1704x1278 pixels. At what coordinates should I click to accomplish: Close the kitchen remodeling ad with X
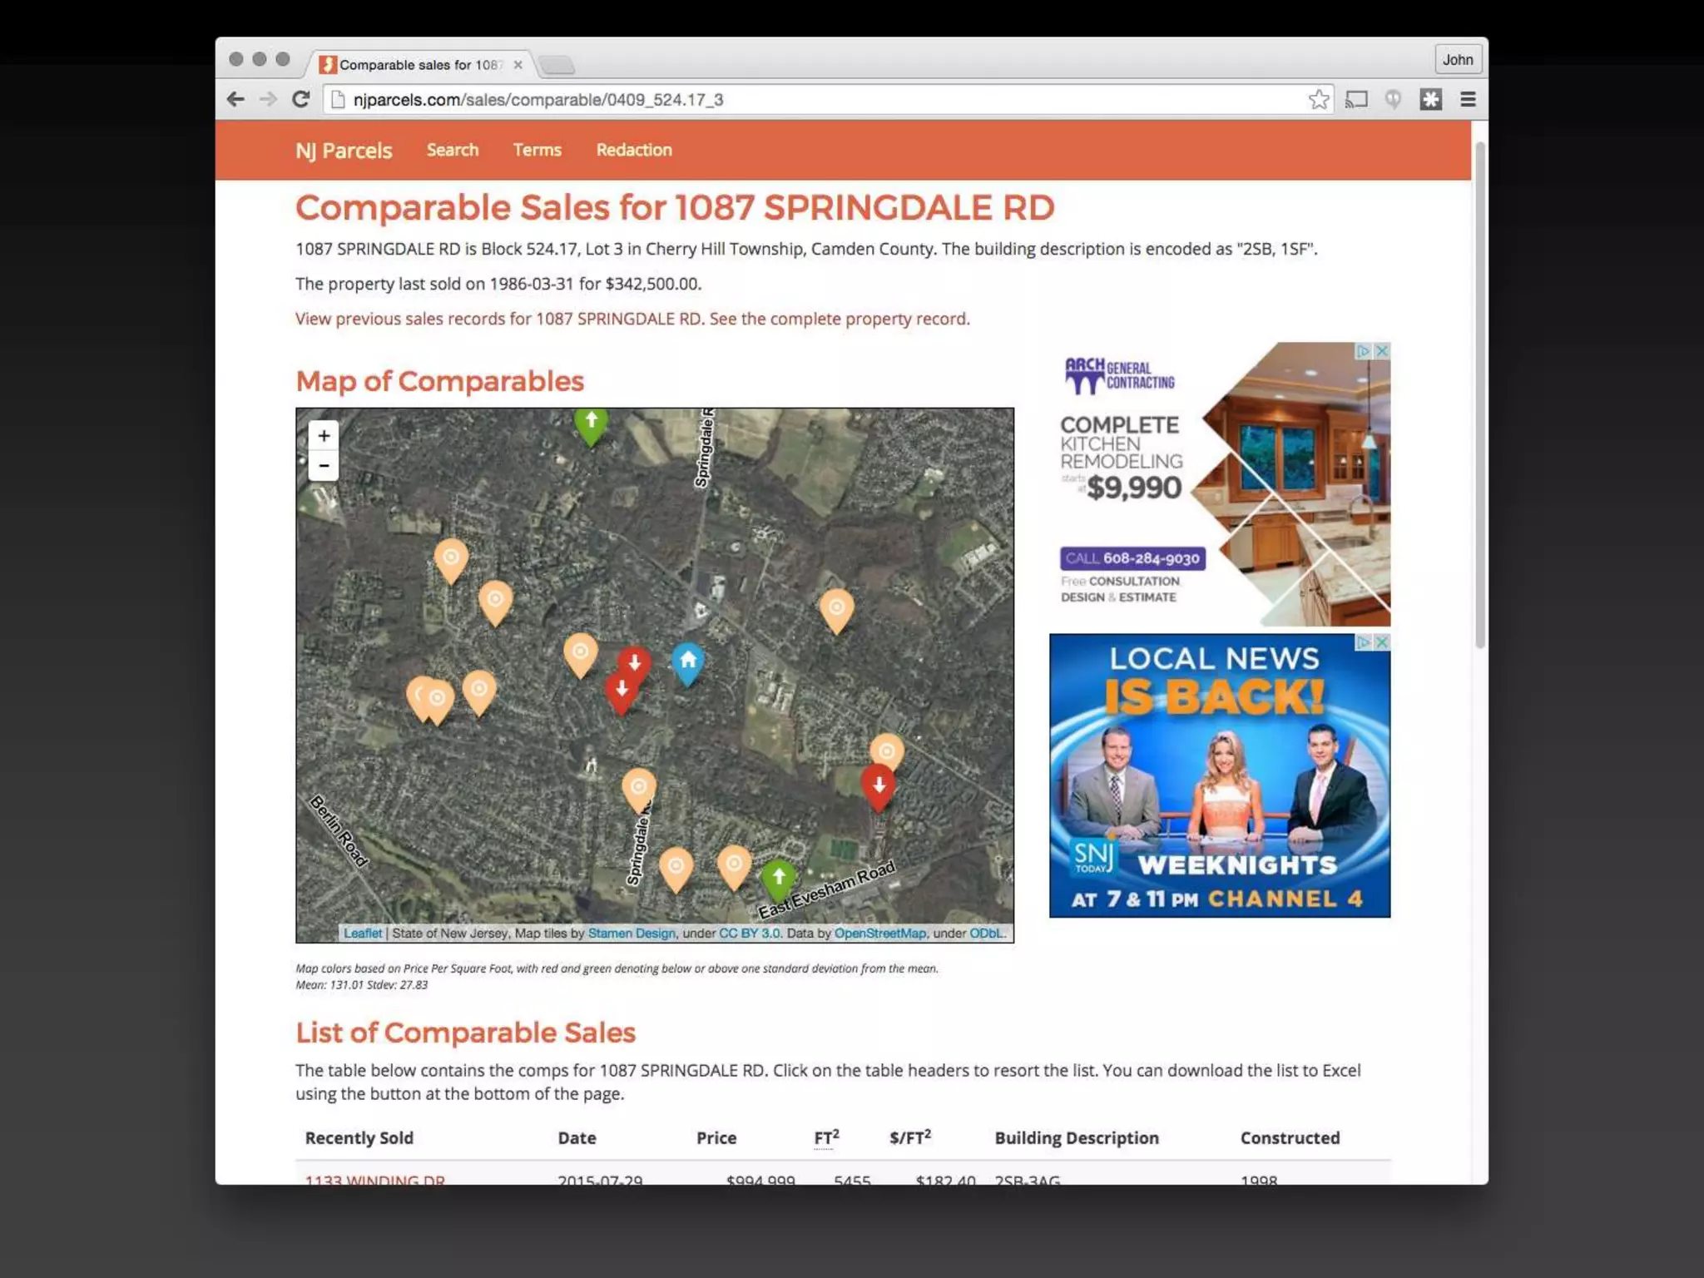coord(1382,351)
